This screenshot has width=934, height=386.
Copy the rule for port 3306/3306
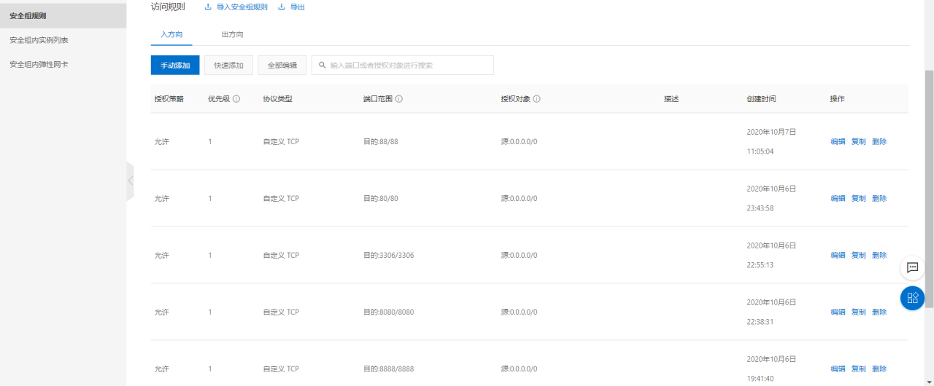tap(859, 256)
